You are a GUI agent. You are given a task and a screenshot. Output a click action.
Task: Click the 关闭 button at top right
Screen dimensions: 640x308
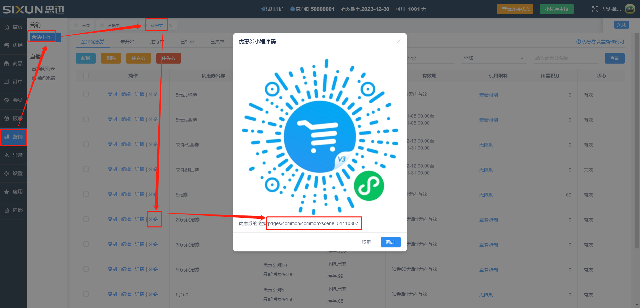click(x=622, y=25)
